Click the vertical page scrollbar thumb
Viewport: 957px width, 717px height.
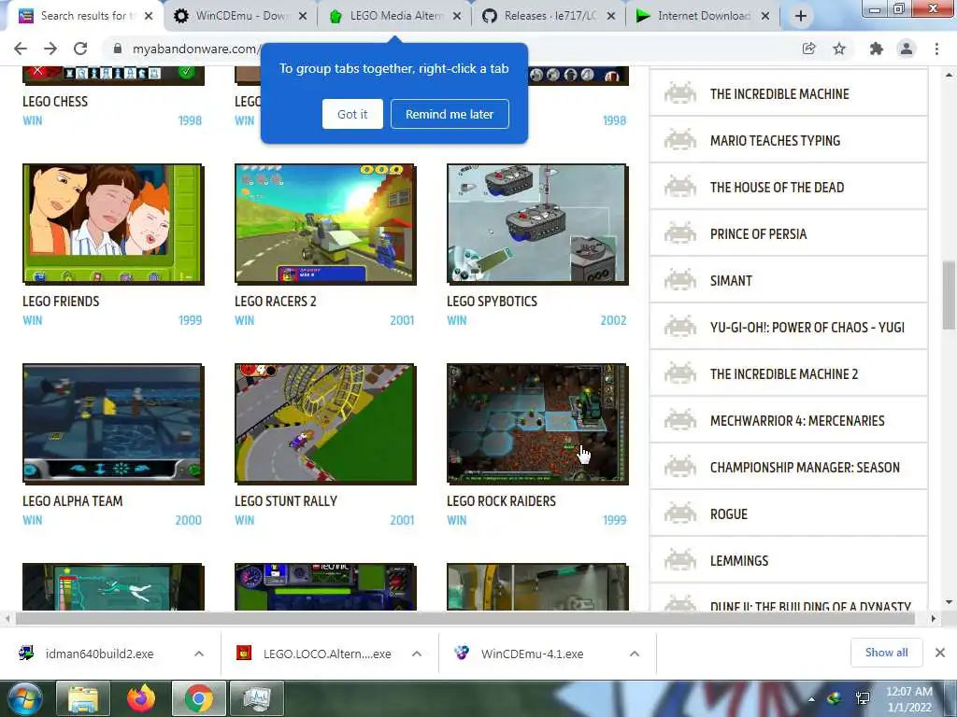[x=949, y=295]
